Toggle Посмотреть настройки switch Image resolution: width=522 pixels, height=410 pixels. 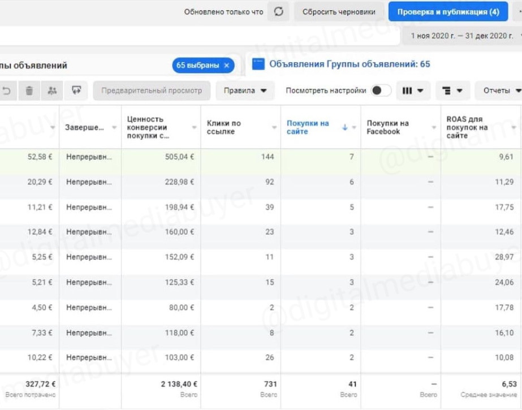[x=381, y=90]
